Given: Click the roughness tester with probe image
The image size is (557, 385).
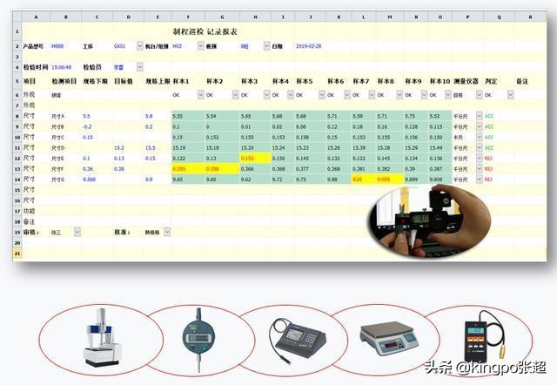Looking at the screenshot, I should coord(298,341).
